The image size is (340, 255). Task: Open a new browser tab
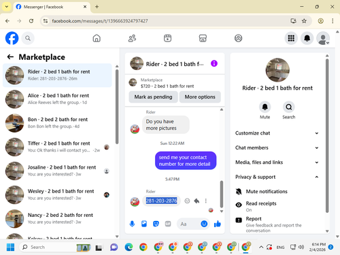pyautogui.click(x=97, y=7)
